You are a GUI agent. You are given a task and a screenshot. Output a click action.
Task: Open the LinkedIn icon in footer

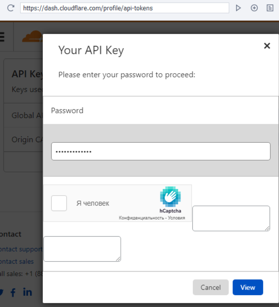[x=28, y=292]
